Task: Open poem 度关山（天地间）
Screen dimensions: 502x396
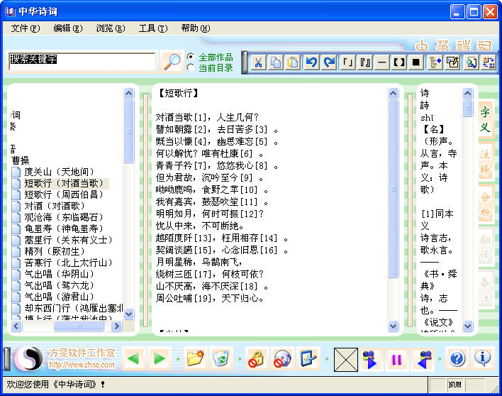Action: pyautogui.click(x=60, y=172)
